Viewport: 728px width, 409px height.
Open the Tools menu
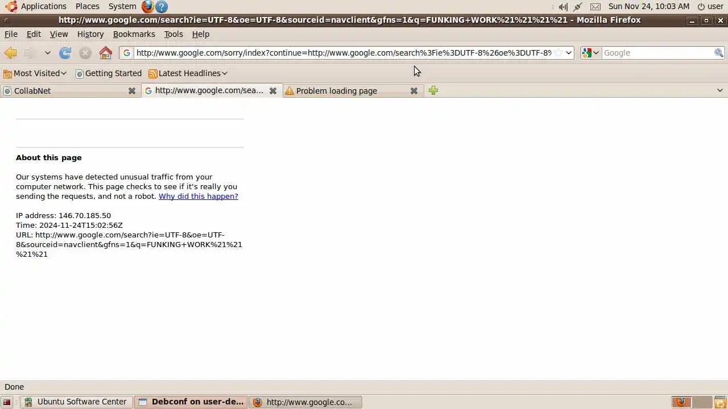173,34
